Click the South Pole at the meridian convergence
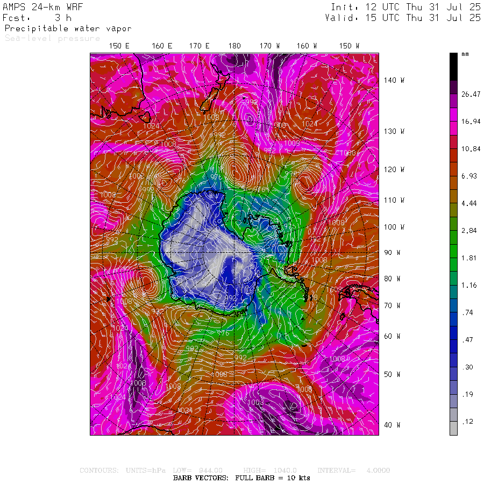This screenshot has width=484, height=484. pyautogui.click(x=234, y=253)
